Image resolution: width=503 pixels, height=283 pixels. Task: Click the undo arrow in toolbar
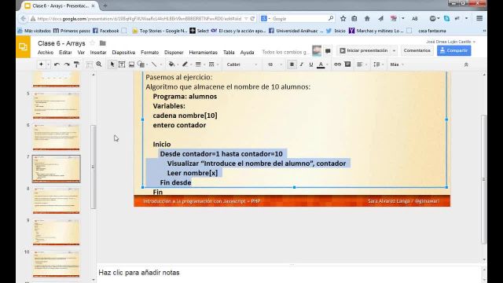click(x=57, y=64)
